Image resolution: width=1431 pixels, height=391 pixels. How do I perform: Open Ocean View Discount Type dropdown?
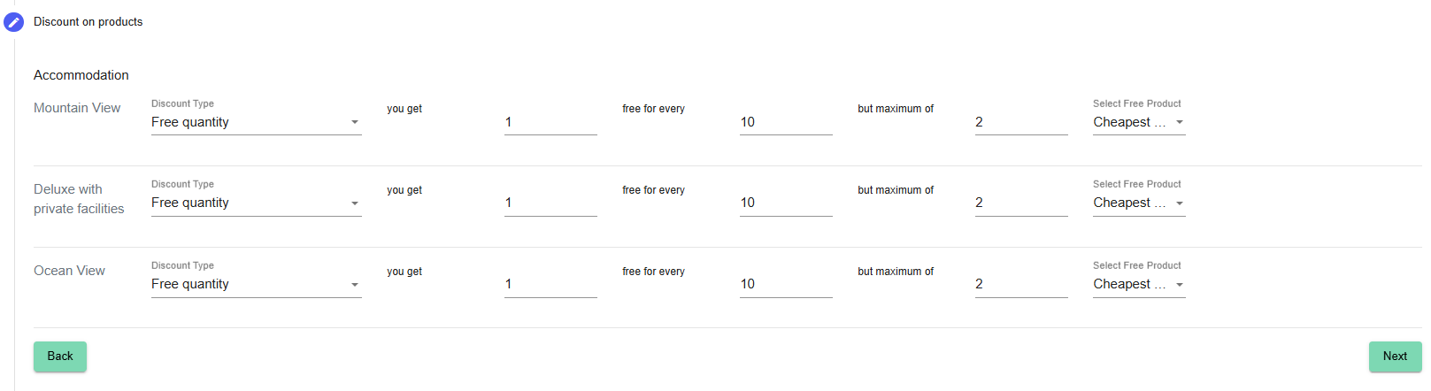pyautogui.click(x=256, y=284)
